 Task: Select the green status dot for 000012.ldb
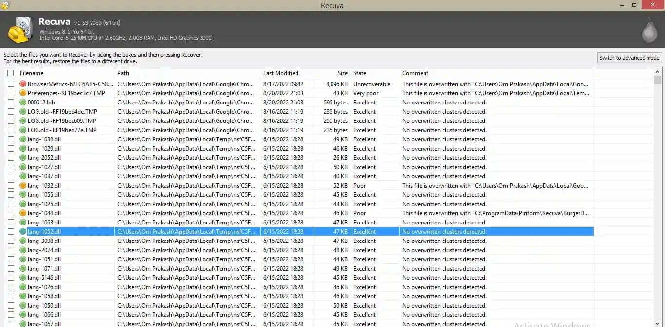(23, 103)
